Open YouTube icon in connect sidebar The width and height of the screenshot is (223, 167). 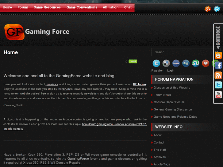(x=218, y=95)
